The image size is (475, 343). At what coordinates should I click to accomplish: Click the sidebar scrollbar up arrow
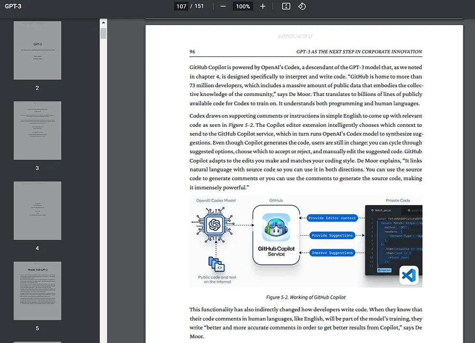click(x=103, y=23)
